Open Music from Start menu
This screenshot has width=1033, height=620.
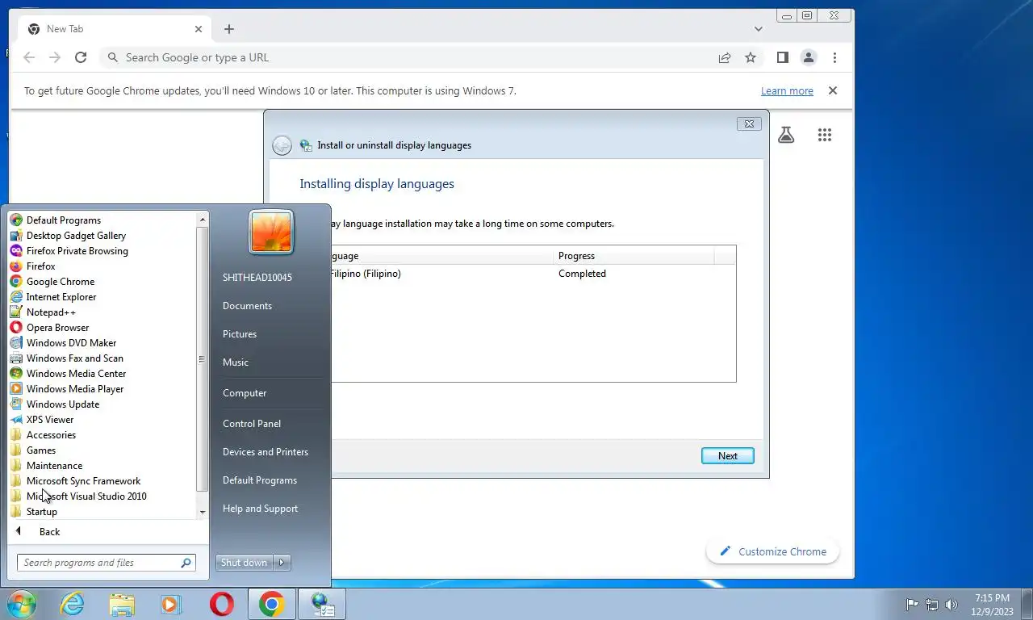(236, 362)
